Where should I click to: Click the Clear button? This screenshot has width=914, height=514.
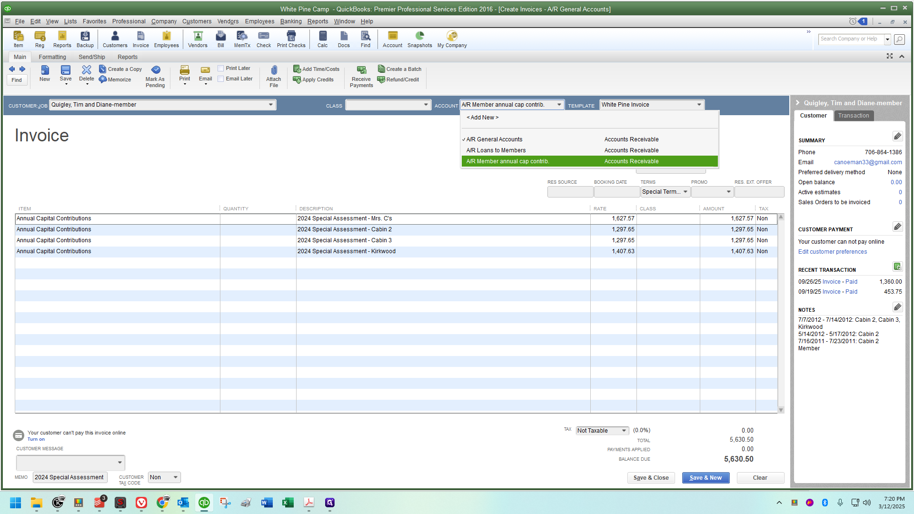[760, 478]
